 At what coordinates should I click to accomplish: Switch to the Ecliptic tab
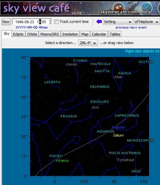click(x=18, y=34)
